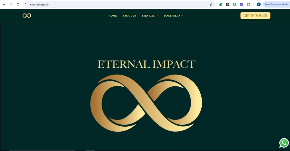290x151 pixels.
Task: Expand the Services dropdown chevron
Action: click(x=157, y=16)
